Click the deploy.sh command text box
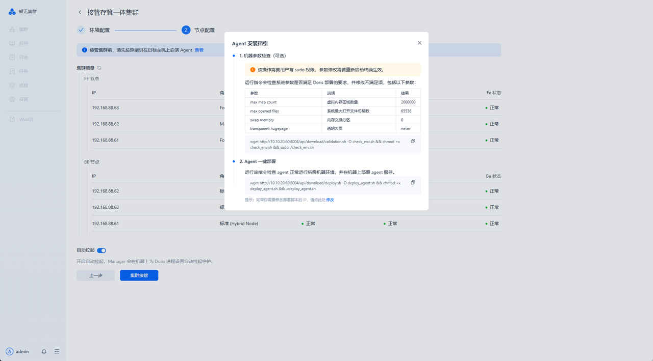653x361 pixels. tap(333, 185)
